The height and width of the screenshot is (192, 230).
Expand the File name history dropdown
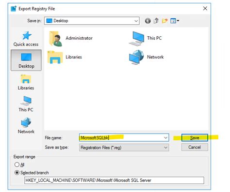click(x=165, y=138)
